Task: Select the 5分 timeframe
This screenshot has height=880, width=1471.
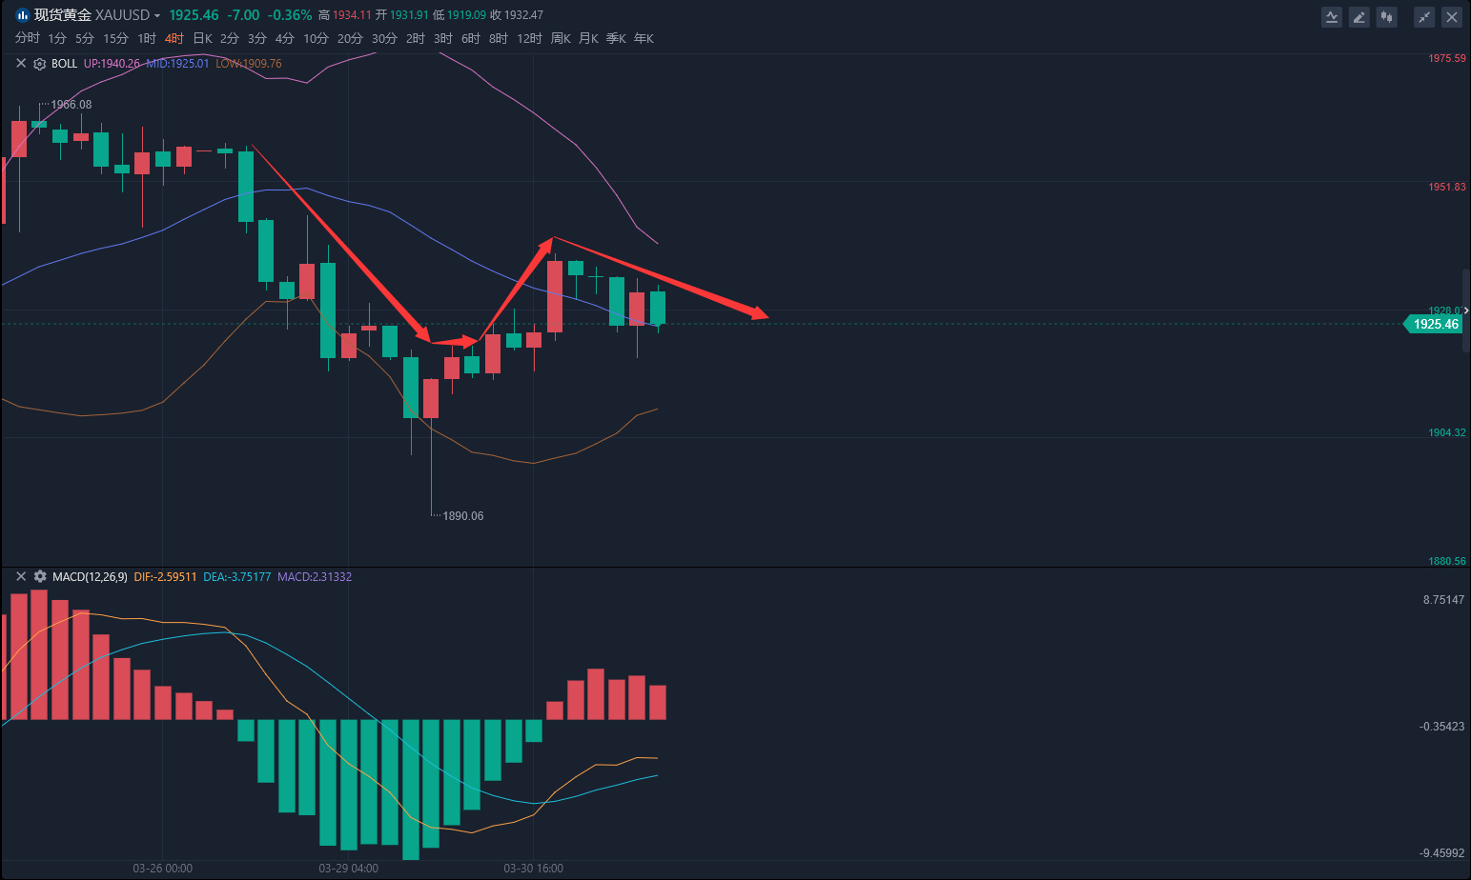Action: (85, 38)
